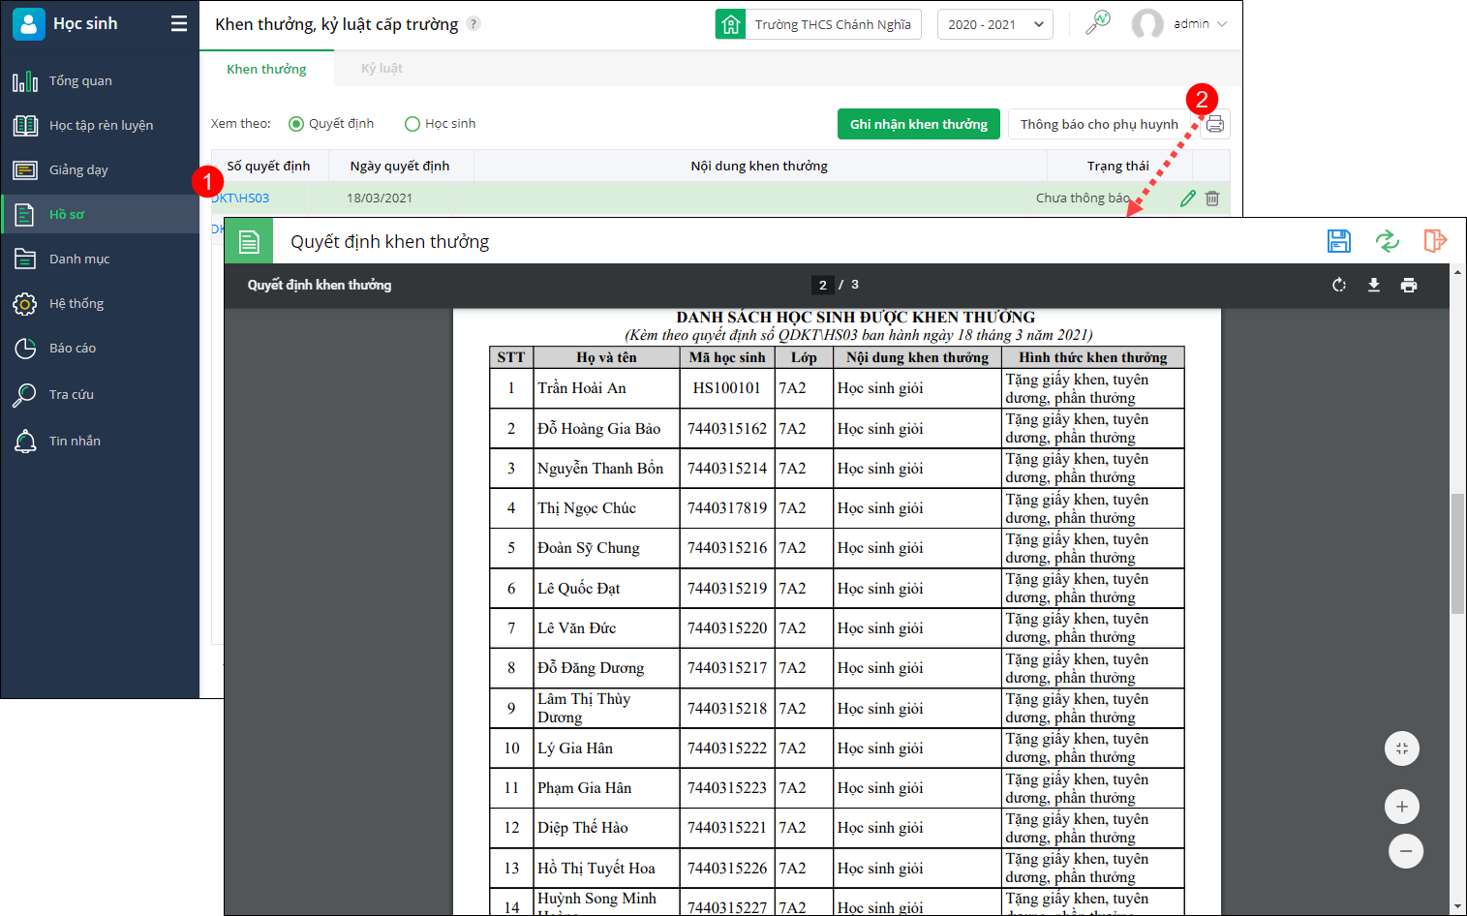Viewport: 1467px width, 916px height.
Task: Save the decision with floppy disk icon
Action: 1339,241
